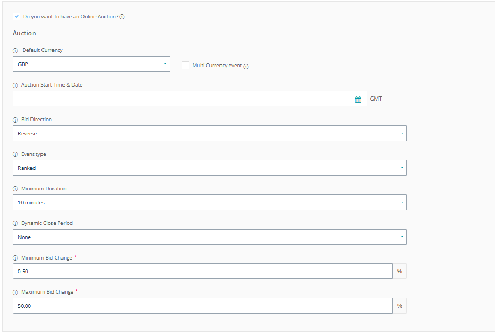This screenshot has width=495, height=335.
Task: Click info icon next to Default Currency
Action: click(x=15, y=50)
